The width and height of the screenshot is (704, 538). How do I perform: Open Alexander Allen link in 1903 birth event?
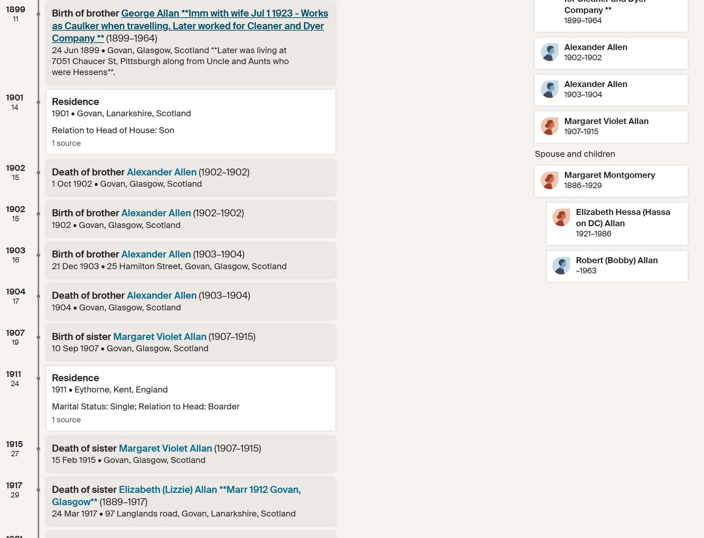pos(156,254)
